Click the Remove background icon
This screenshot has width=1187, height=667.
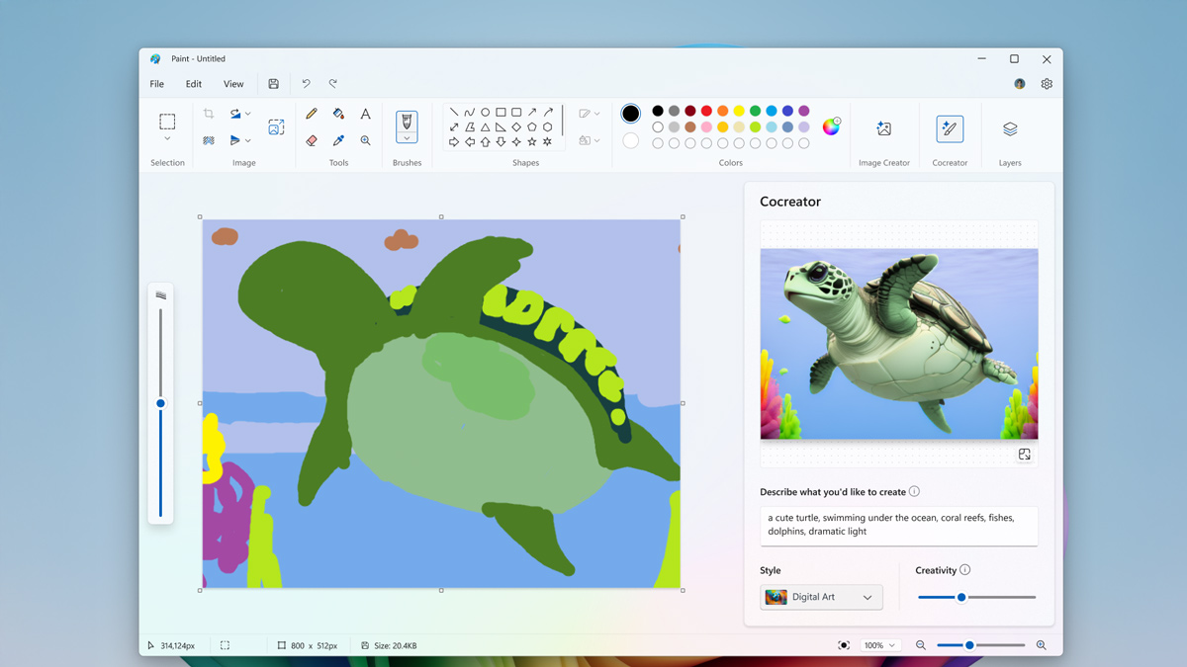tap(209, 140)
